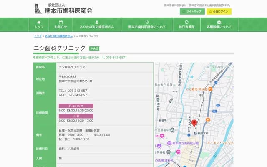Select the 歯科、小児歯科 specialties text

click(x=69, y=149)
